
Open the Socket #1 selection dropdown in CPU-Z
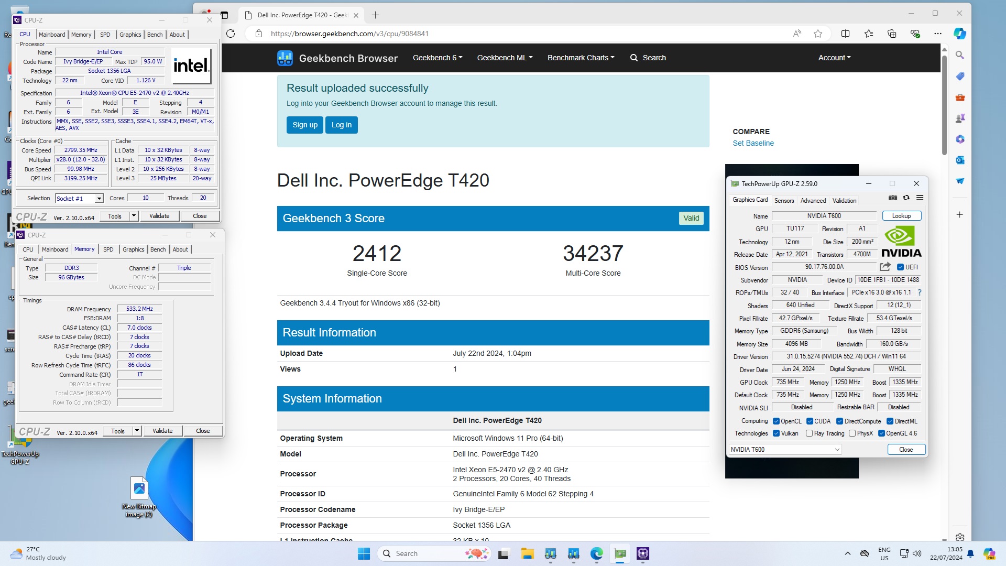[x=99, y=199]
